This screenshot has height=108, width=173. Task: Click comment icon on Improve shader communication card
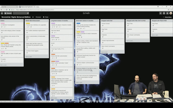click(x=80, y=65)
